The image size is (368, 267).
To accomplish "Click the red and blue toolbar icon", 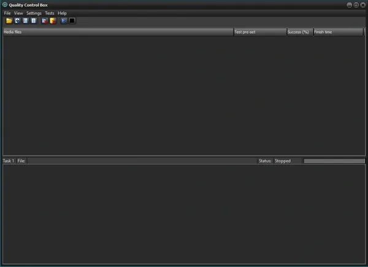I will (x=45, y=21).
